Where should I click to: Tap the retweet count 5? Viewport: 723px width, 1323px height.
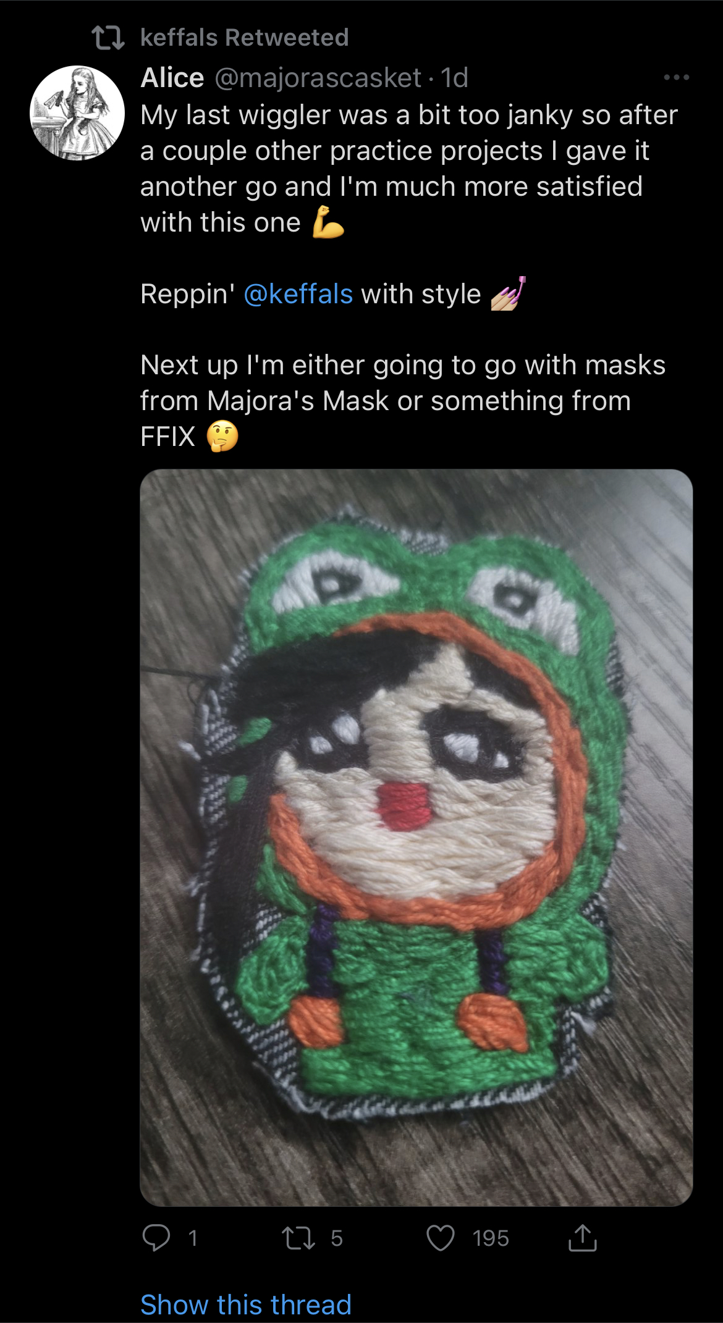click(x=336, y=1238)
